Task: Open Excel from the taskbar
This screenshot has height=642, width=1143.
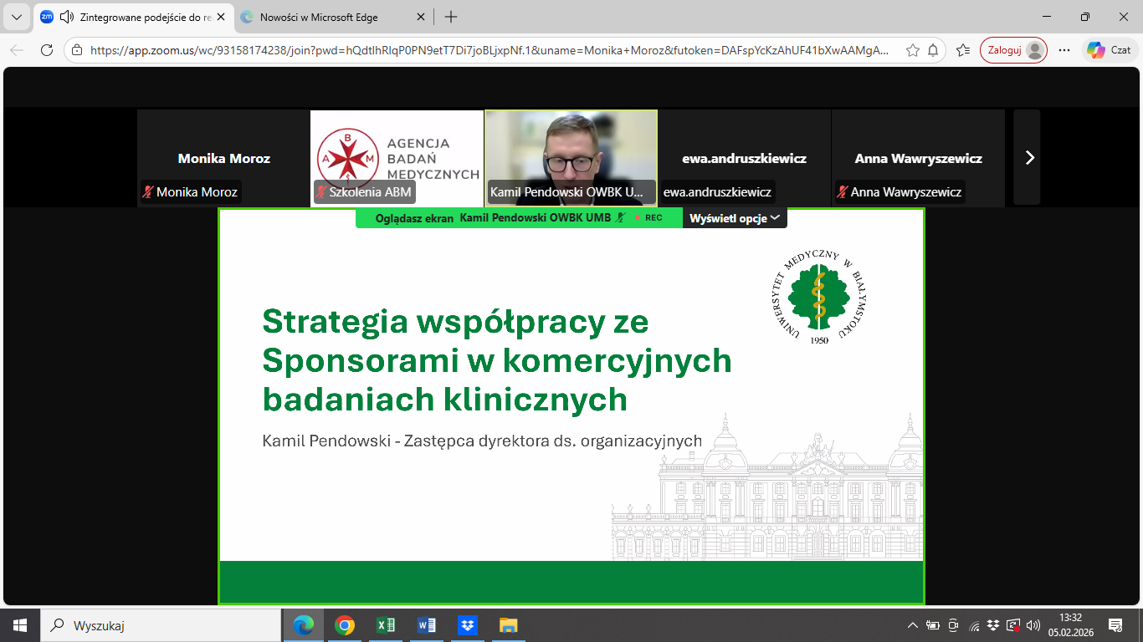Action: coord(385,625)
